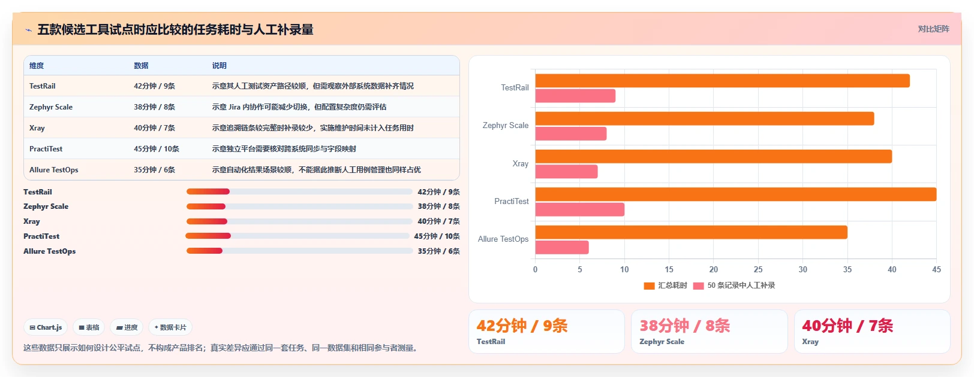Click the orange Xray bar in the chart
The width and height of the screenshot is (974, 377).
tap(714, 156)
